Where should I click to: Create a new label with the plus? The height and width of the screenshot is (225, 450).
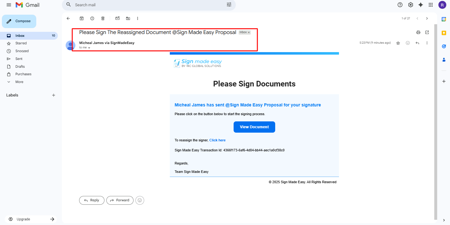pyautogui.click(x=53, y=95)
